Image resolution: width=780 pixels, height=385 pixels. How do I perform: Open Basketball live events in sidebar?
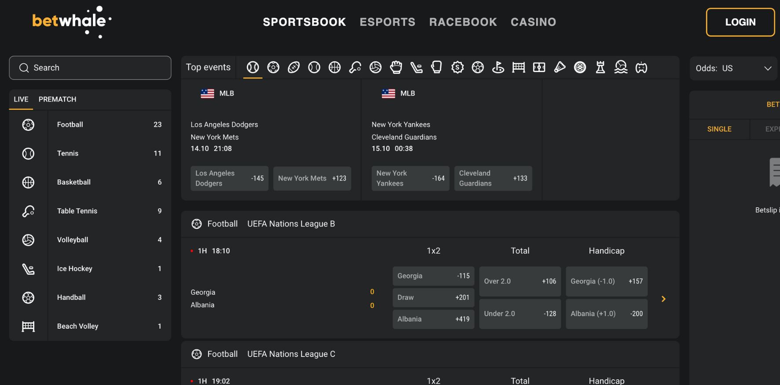point(90,182)
